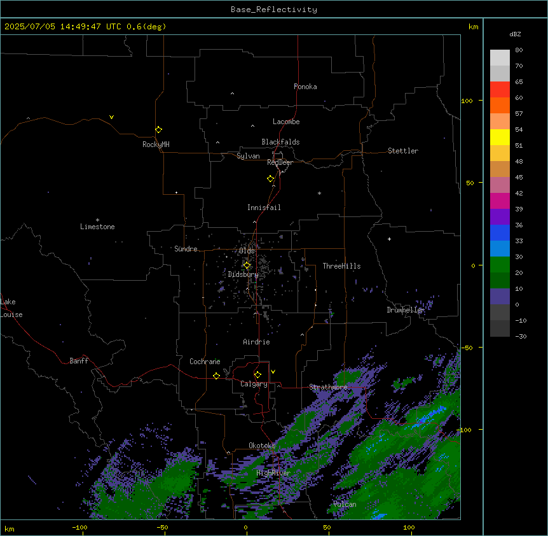Select the white asterisk above Limestone

pyautogui.click(x=97, y=220)
